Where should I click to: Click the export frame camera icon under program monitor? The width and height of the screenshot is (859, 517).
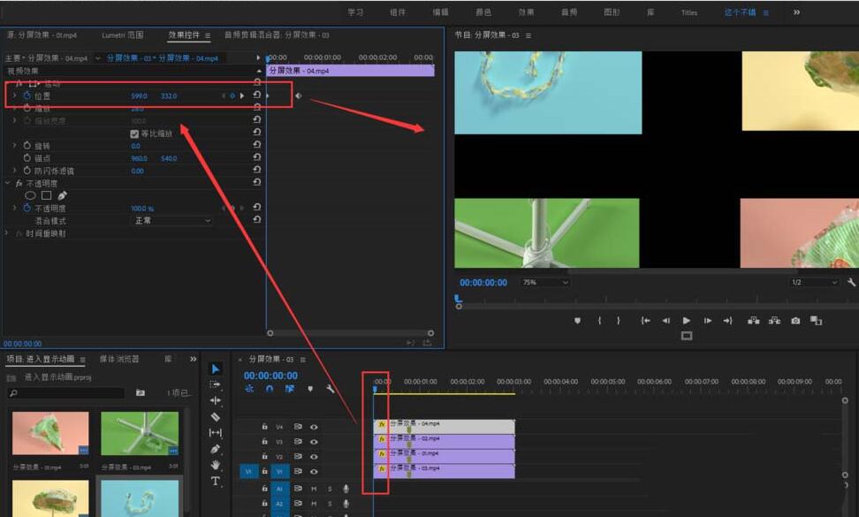(794, 321)
